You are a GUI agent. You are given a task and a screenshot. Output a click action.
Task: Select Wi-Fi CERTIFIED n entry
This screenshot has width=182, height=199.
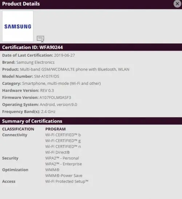point(63,147)
